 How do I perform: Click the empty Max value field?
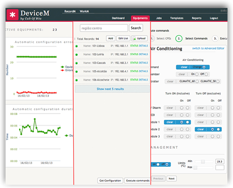(x=220, y=167)
